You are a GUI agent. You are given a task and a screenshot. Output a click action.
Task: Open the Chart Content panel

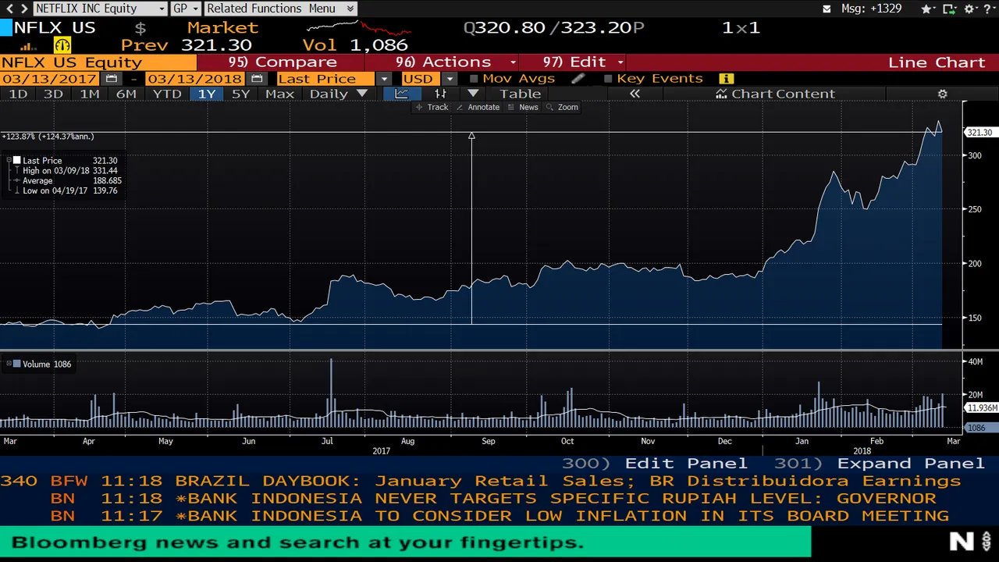tap(776, 94)
